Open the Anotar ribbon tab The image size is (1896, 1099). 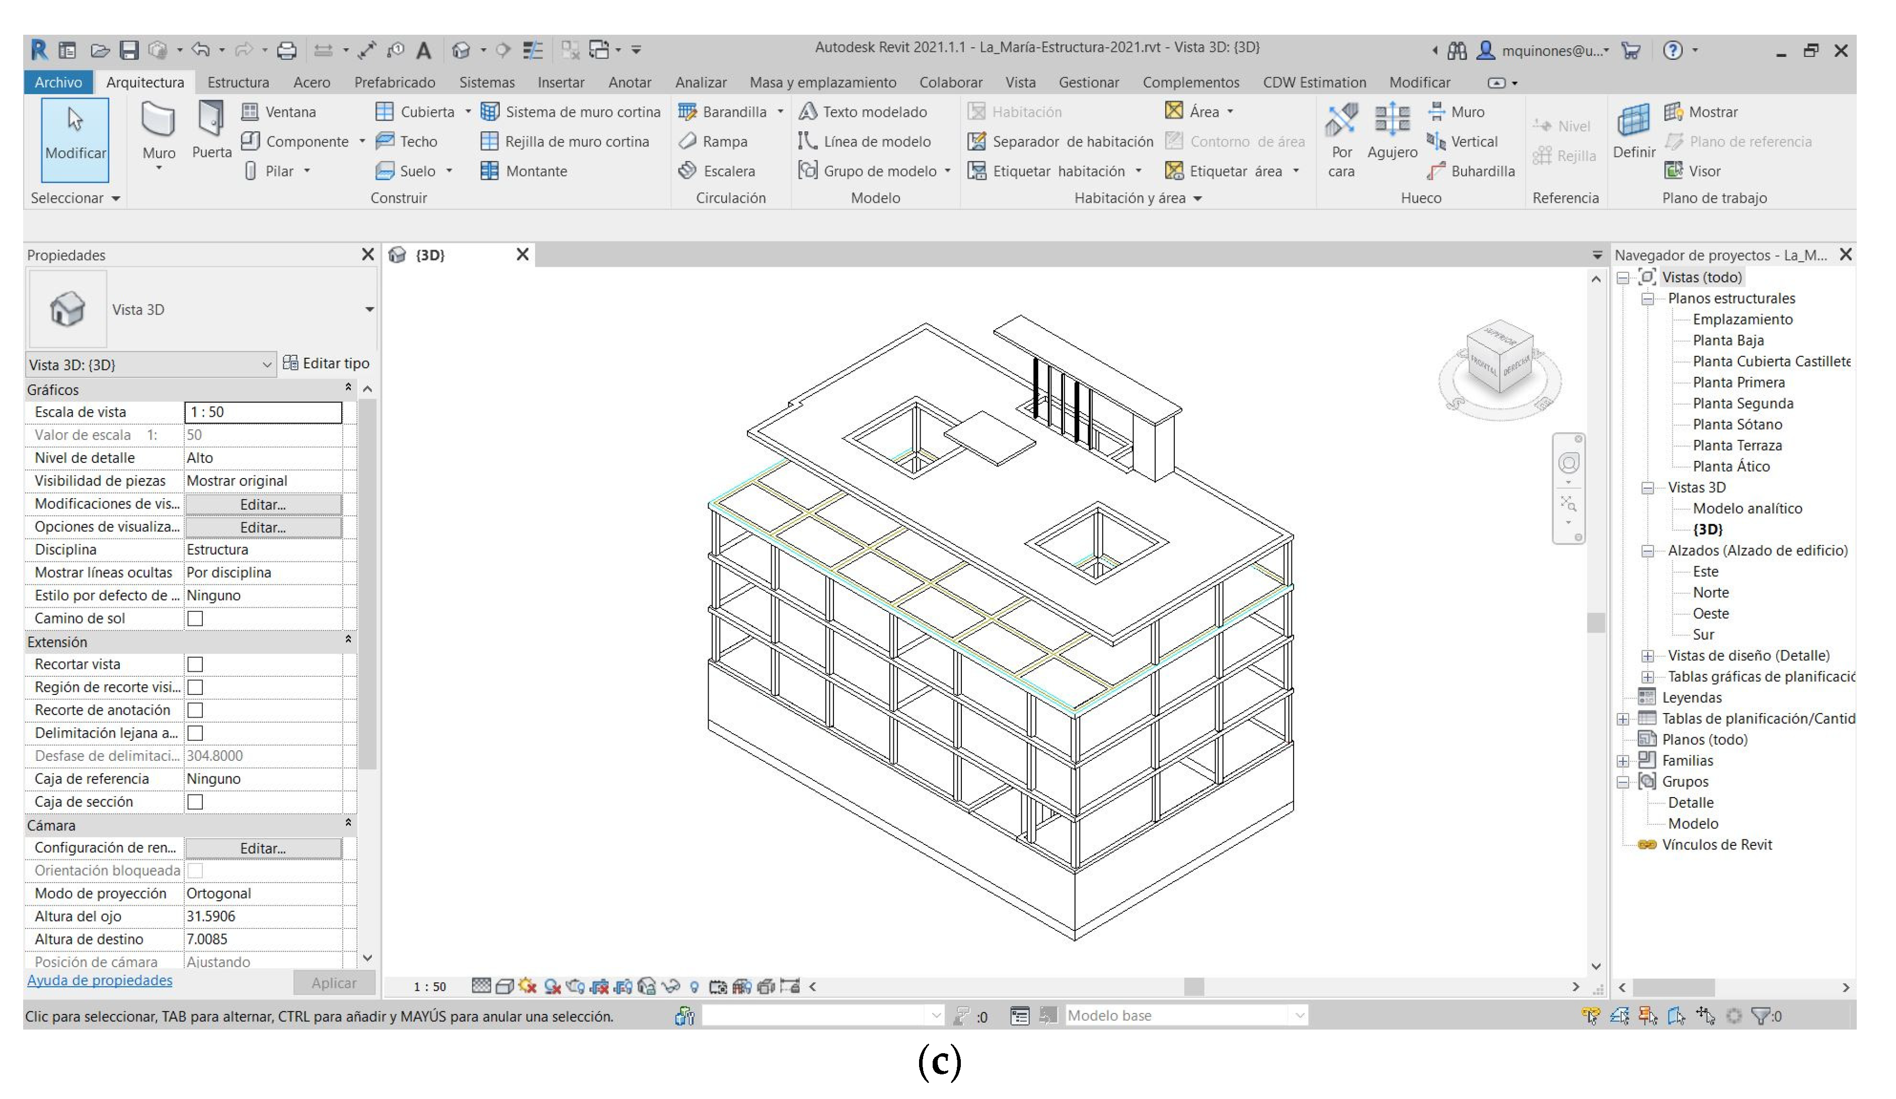click(631, 83)
